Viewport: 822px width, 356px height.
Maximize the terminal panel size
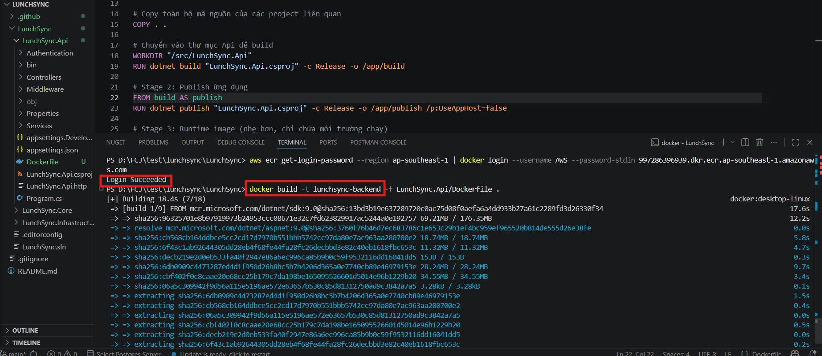(x=796, y=142)
